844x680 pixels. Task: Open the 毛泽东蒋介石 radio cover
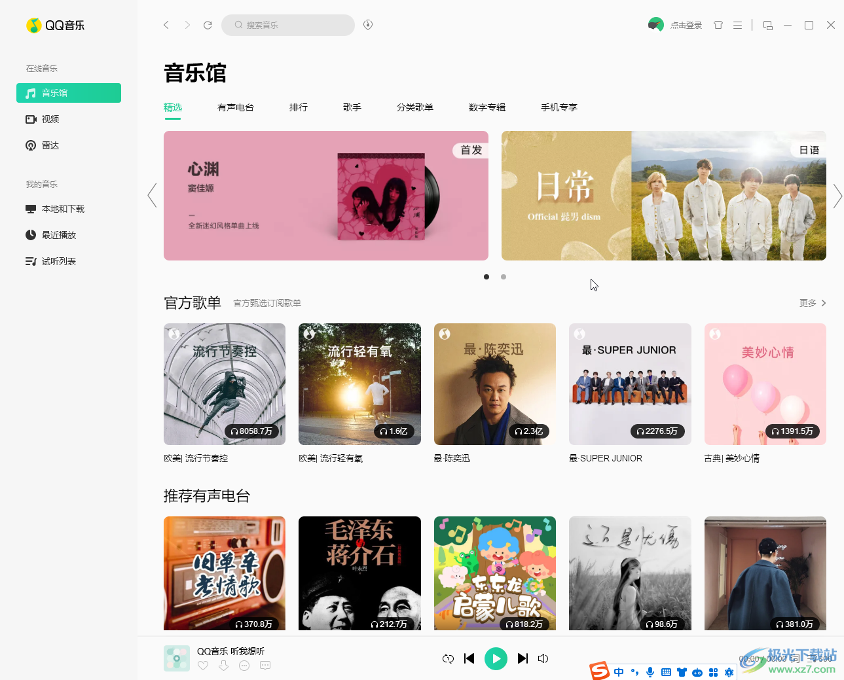[x=359, y=573]
